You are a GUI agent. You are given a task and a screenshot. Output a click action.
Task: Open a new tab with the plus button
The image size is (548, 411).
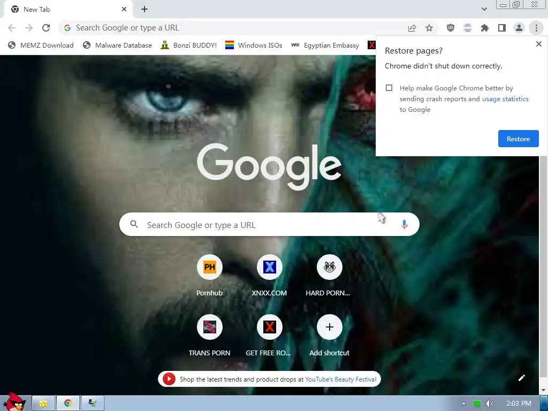click(144, 10)
